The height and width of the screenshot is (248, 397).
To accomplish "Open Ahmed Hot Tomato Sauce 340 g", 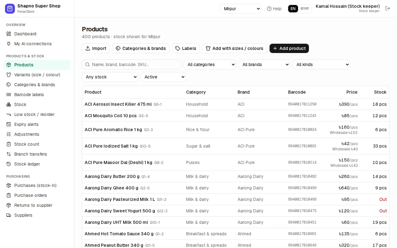I will point(119,234).
